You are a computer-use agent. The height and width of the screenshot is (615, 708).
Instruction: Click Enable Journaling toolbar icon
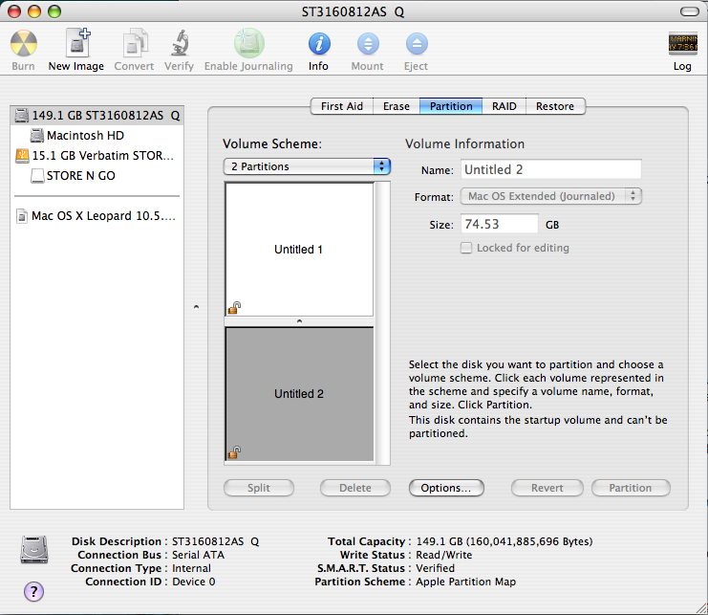[x=248, y=43]
